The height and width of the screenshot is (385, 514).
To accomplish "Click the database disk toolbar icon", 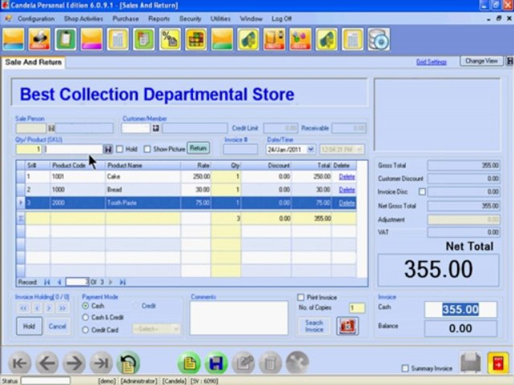I will coord(379,39).
